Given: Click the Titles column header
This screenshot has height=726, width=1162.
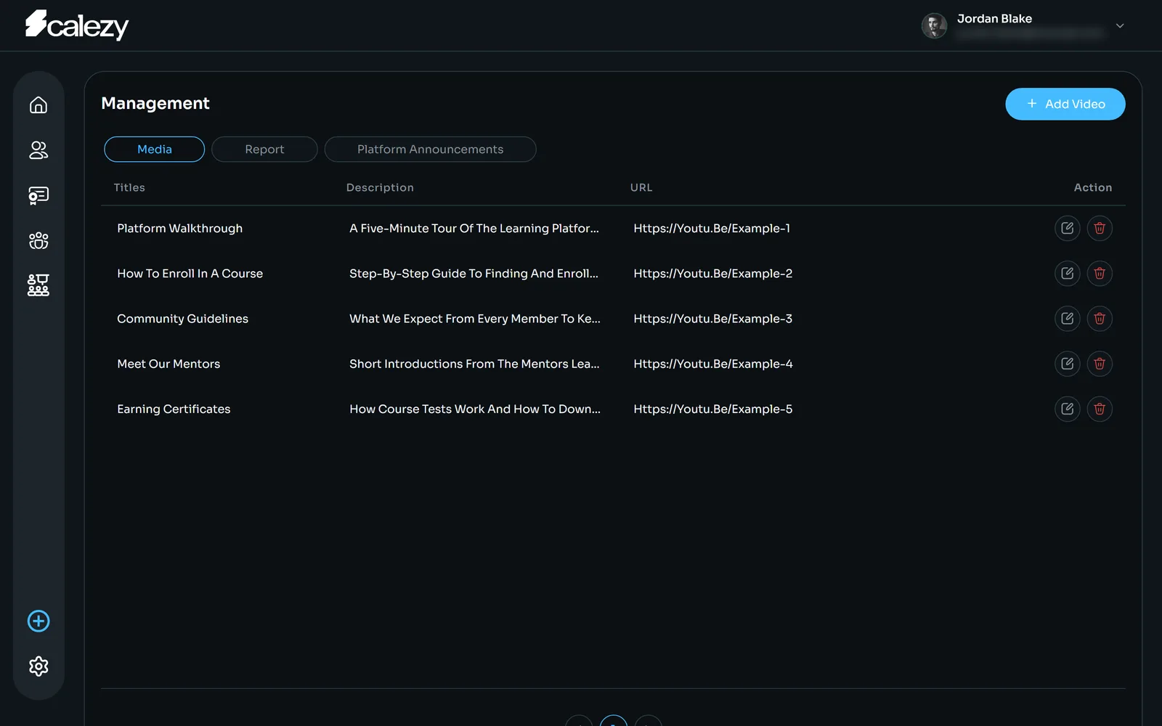Looking at the screenshot, I should click(x=129, y=187).
